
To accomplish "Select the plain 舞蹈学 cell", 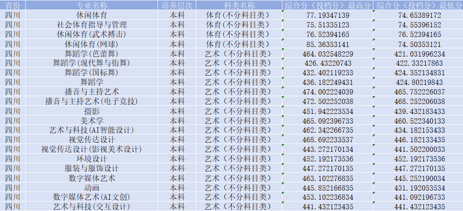I will coord(92,82).
